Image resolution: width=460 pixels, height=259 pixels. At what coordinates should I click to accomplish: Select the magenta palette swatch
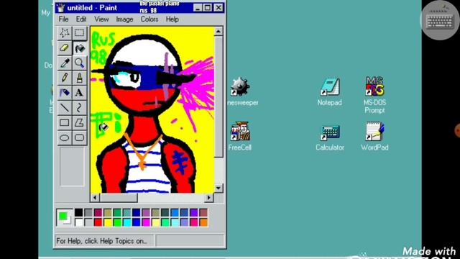tap(146, 222)
